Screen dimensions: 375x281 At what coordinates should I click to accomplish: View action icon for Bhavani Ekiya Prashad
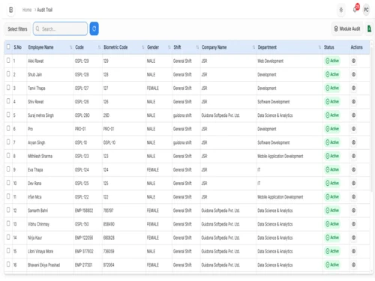[x=353, y=265]
